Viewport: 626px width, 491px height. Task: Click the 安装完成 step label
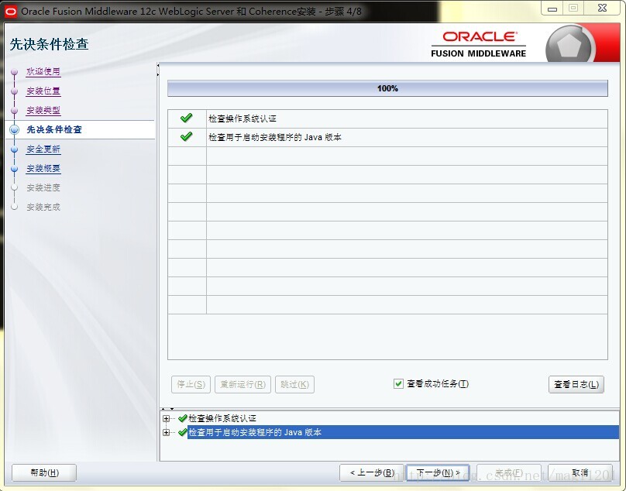click(43, 207)
